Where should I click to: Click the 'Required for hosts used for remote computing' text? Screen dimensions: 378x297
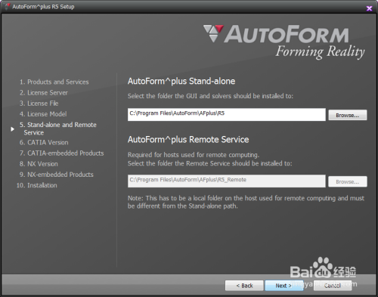194,155
